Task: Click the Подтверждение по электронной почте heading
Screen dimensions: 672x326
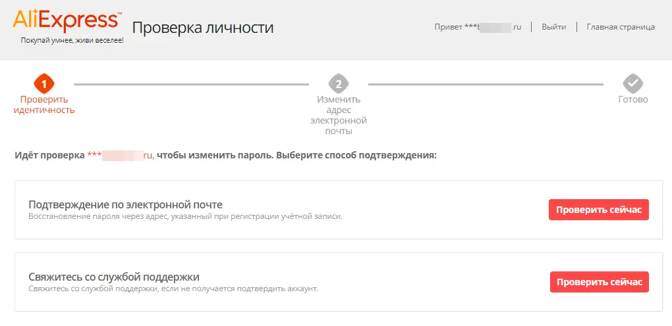Action: (126, 205)
